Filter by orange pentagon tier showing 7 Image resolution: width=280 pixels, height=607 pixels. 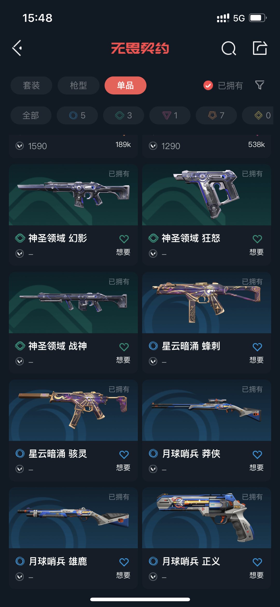(216, 115)
